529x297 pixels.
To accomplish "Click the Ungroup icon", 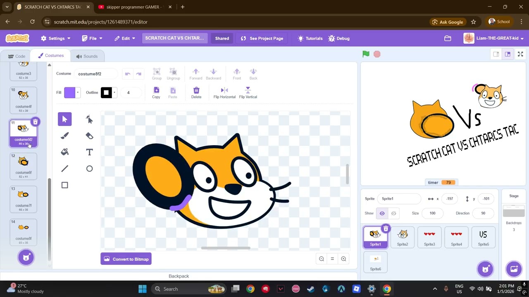I will (173, 74).
